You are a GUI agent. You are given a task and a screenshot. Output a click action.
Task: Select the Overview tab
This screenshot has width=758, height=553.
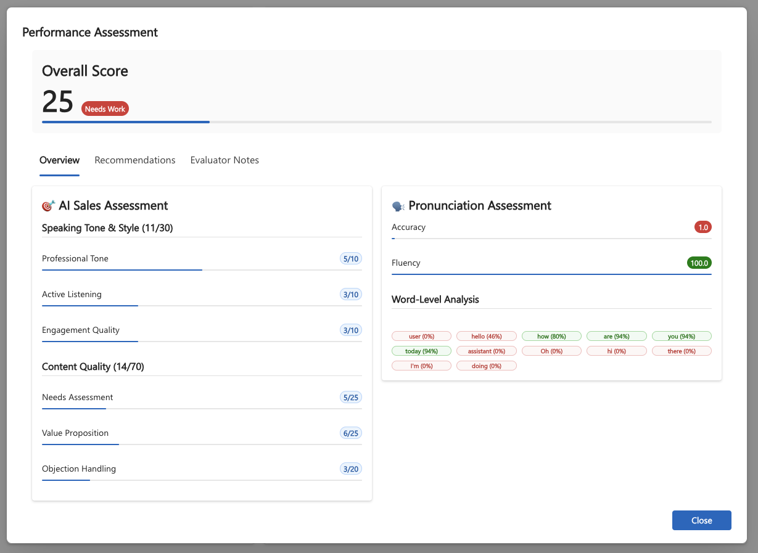pyautogui.click(x=59, y=160)
